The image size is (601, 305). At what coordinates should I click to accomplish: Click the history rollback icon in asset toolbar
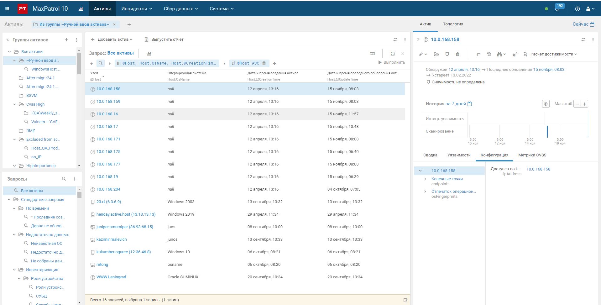click(489, 54)
